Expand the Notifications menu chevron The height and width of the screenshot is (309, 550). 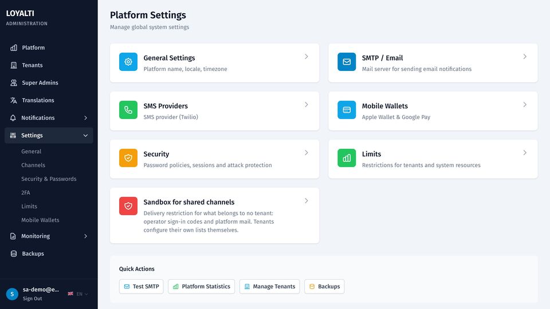85,118
